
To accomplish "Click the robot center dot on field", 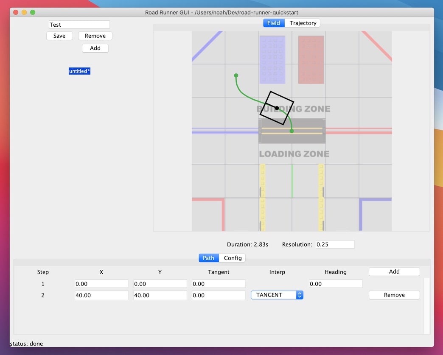I will [277, 108].
